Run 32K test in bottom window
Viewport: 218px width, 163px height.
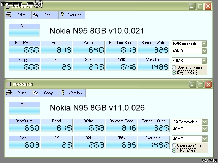(89, 142)
